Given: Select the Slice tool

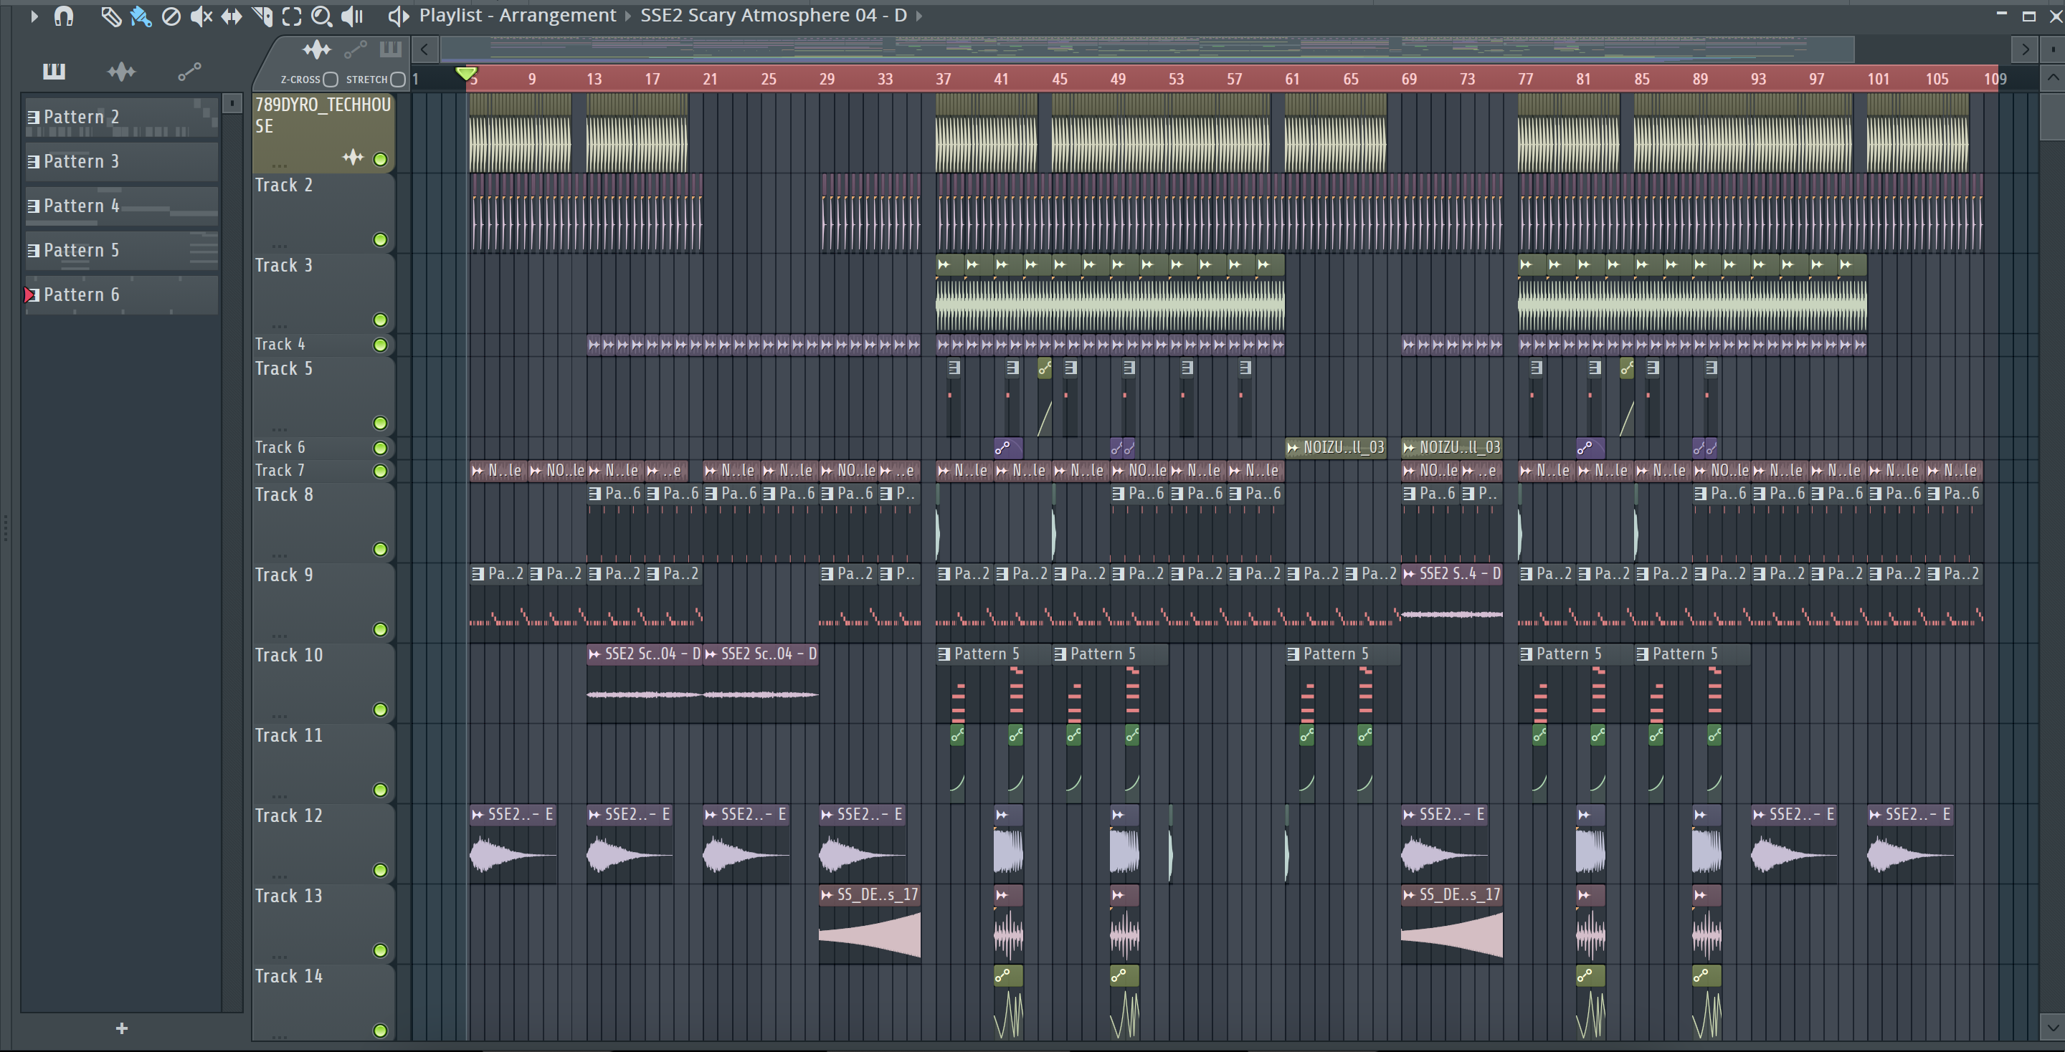Looking at the screenshot, I should point(262,16).
